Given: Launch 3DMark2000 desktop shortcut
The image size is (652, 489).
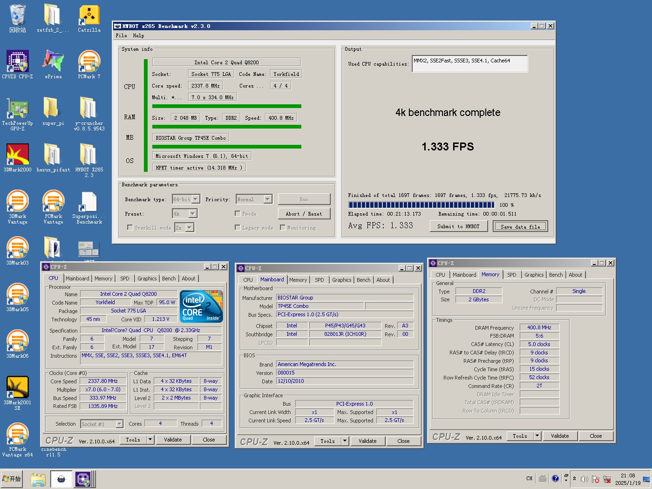Looking at the screenshot, I should point(17,158).
